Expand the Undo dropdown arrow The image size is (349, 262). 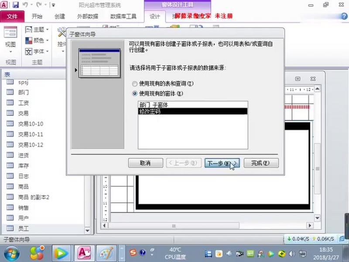(x=31, y=4)
